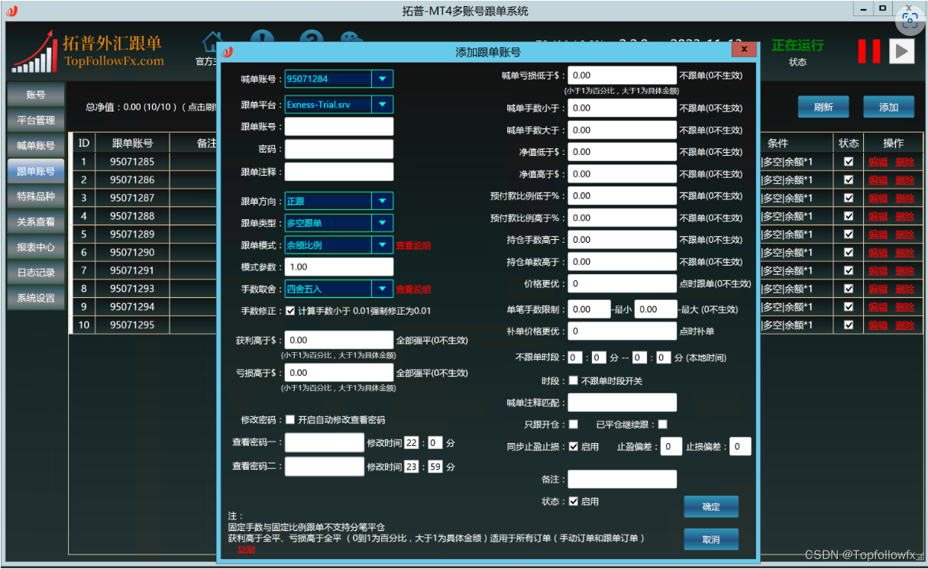Close the 添加跟单账号 dialog

[x=743, y=50]
